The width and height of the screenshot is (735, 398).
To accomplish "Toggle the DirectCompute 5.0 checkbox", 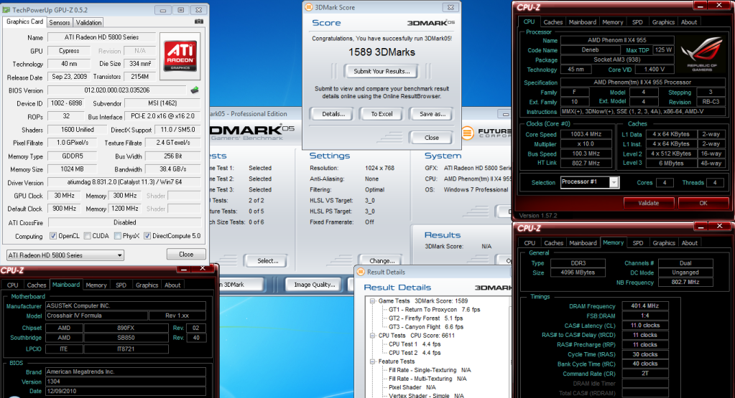I will pos(147,236).
